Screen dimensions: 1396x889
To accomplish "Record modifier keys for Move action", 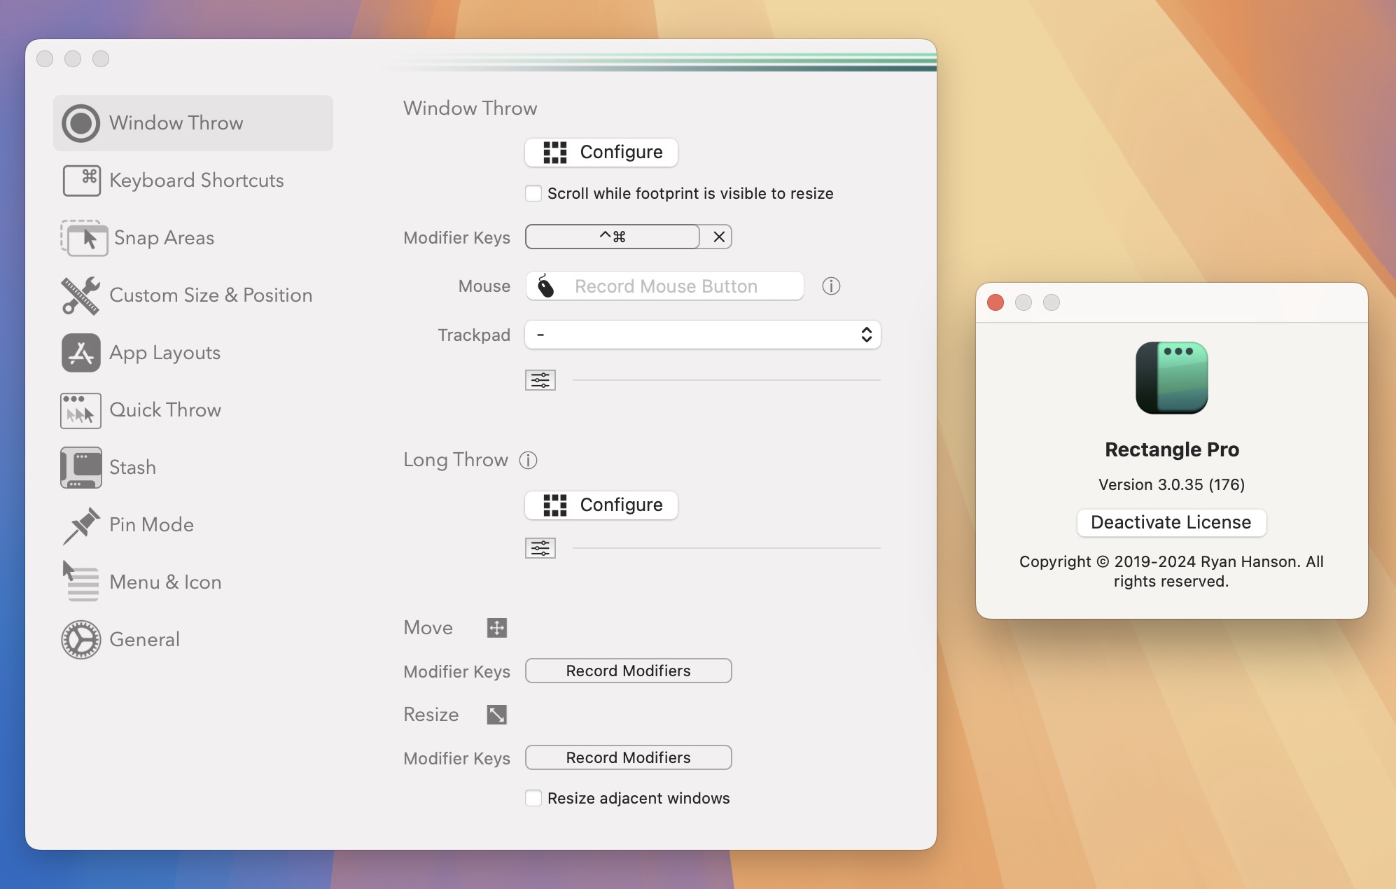I will 628,669.
